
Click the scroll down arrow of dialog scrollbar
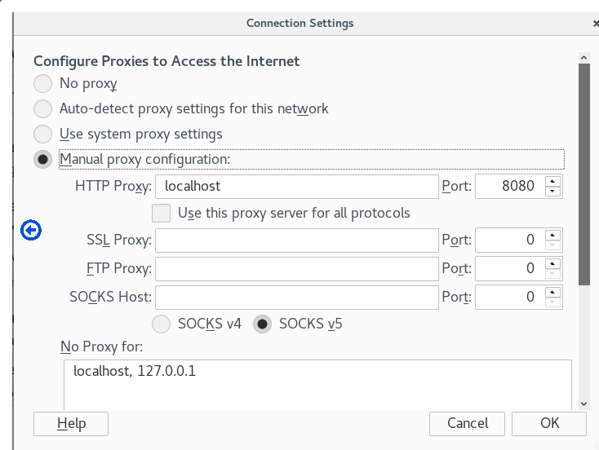click(583, 404)
